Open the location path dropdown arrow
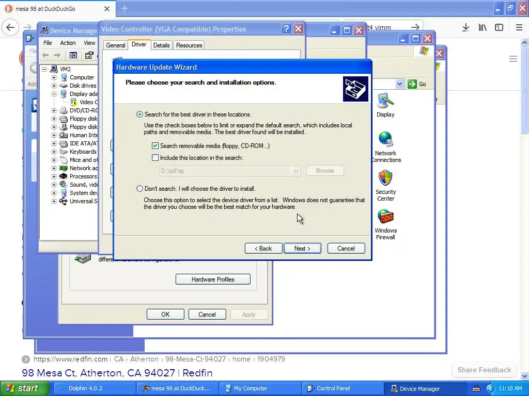The image size is (529, 396). (x=295, y=171)
